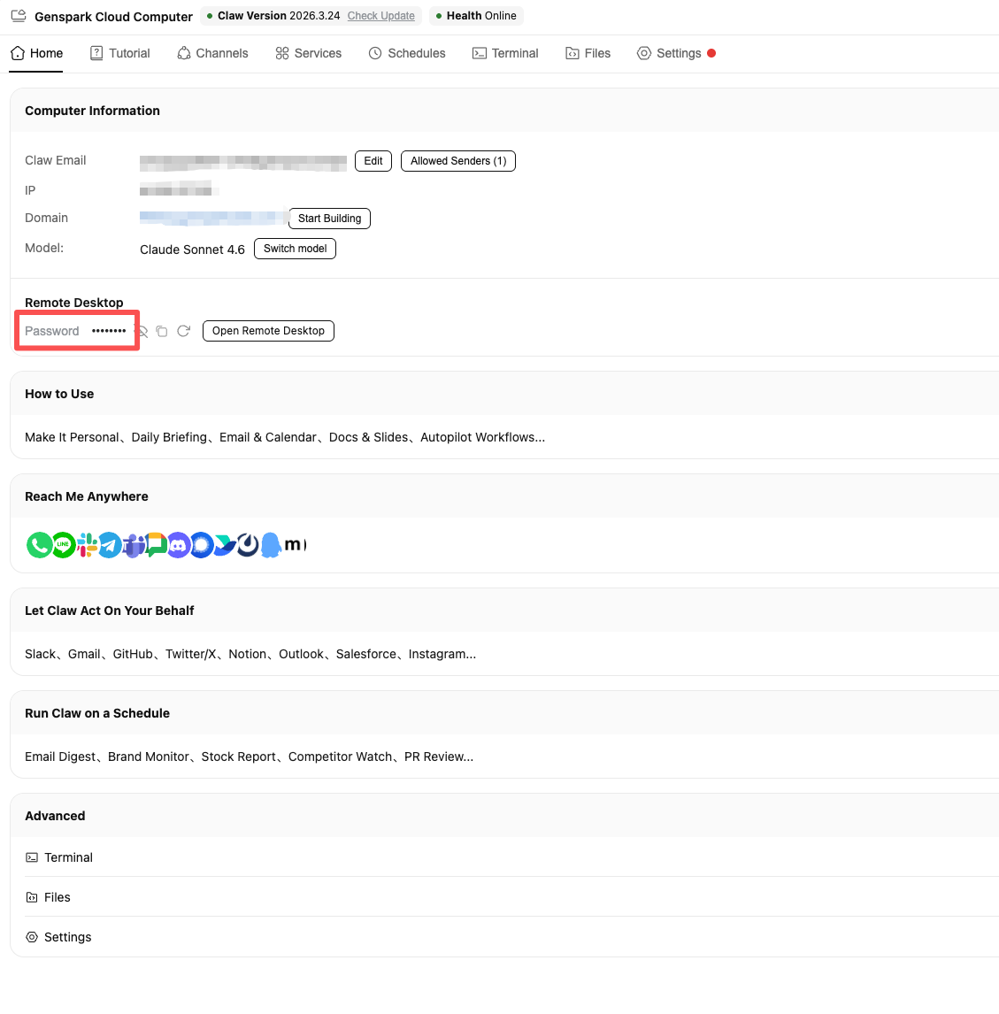This screenshot has width=999, height=1014.
Task: Click the Notion integration text
Action: 247,654
